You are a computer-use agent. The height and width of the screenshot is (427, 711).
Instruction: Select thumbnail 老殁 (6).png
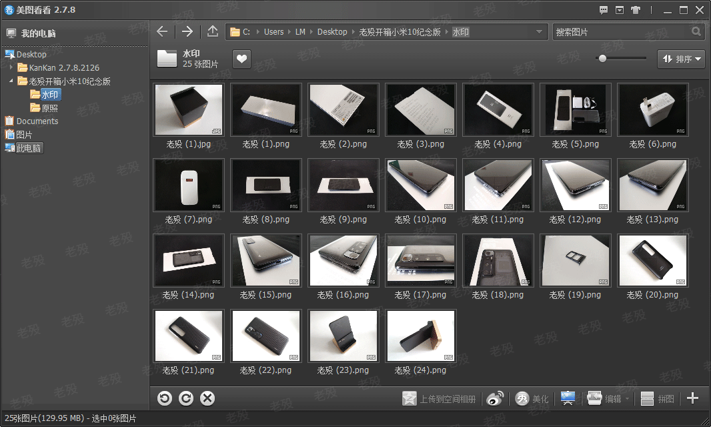point(652,109)
